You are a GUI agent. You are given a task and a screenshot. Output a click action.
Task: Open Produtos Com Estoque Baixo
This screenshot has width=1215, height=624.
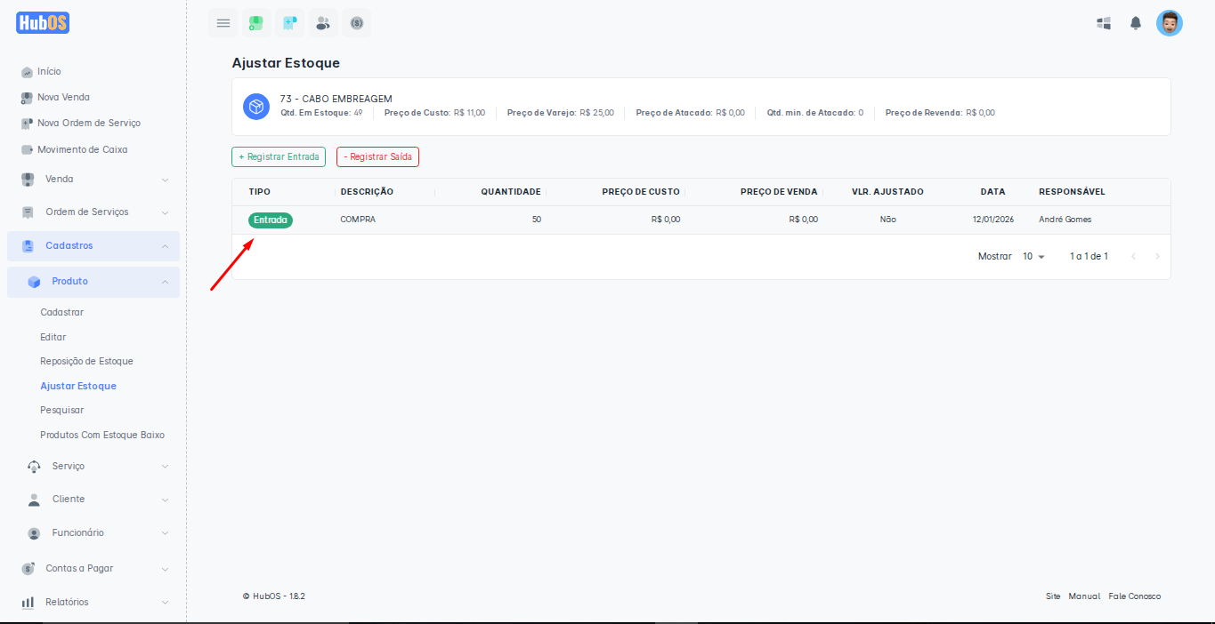tap(102, 436)
